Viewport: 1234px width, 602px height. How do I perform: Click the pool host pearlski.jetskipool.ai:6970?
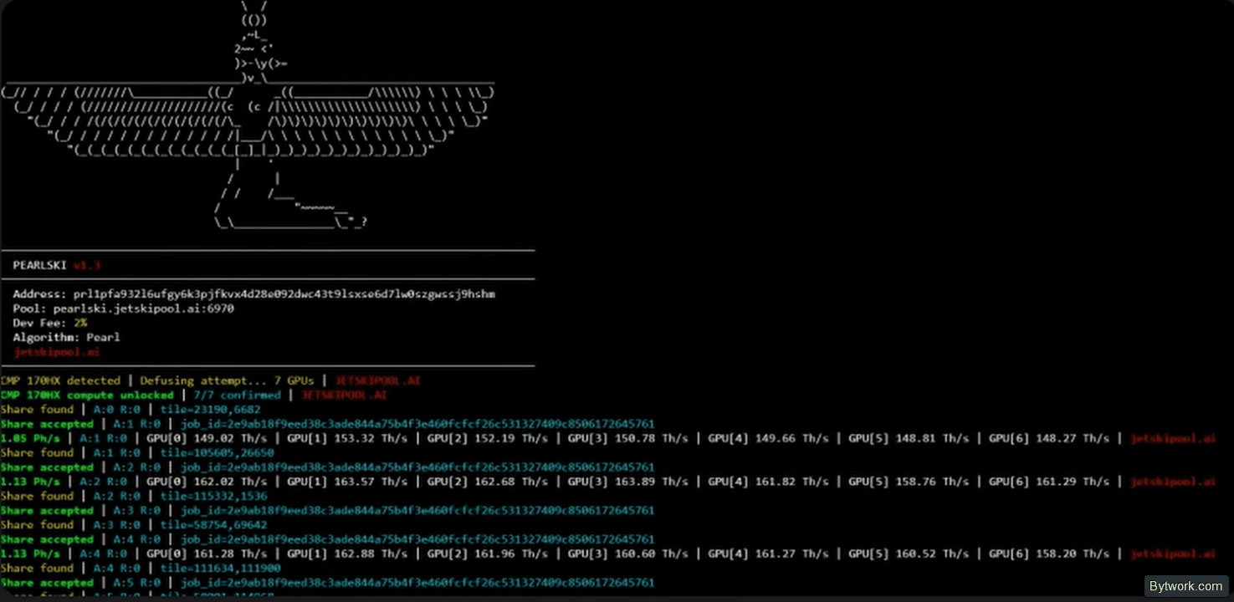144,309
